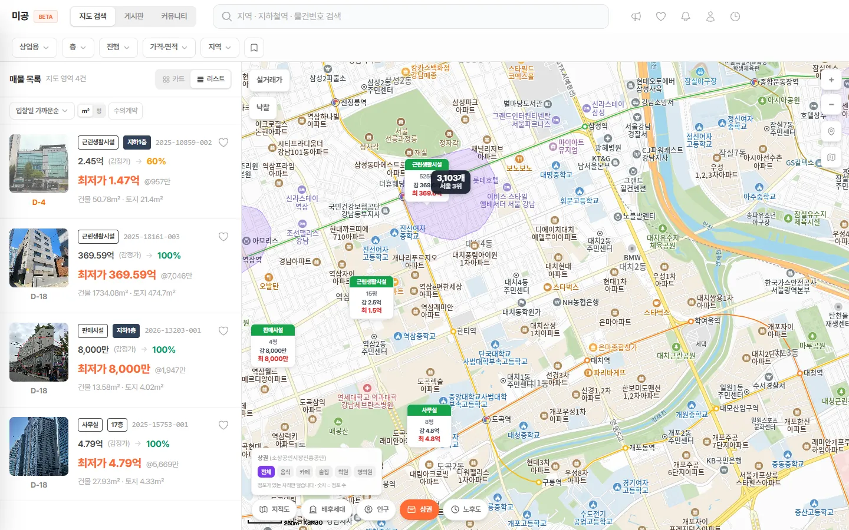849x530 pixels.
Task: Toggle the 수의계약 filter
Action: click(126, 111)
